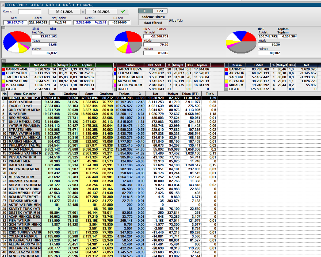This screenshot has height=257, width=321.
Task: Select the TACIRLER YAT. row
Action: point(110,106)
